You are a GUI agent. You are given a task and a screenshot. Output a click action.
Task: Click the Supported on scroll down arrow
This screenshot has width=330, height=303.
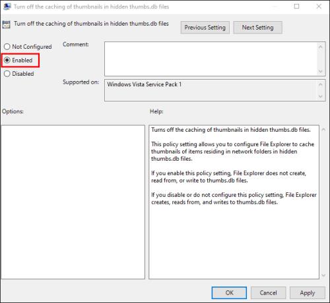click(x=321, y=96)
